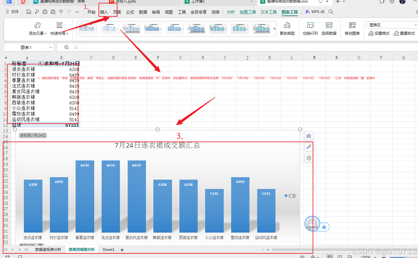Click 重置样式 reset style button
Image resolution: width=418 pixels, height=258 pixels.
pyautogui.click(x=404, y=33)
